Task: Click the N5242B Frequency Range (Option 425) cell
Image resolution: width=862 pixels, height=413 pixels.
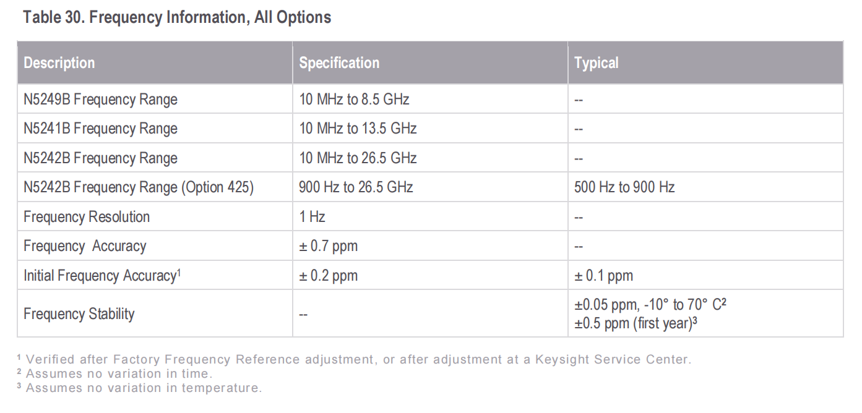Action: (x=139, y=187)
